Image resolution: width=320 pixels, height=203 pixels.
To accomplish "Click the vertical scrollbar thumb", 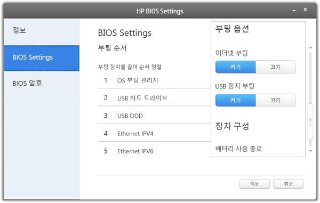I will [310, 121].
